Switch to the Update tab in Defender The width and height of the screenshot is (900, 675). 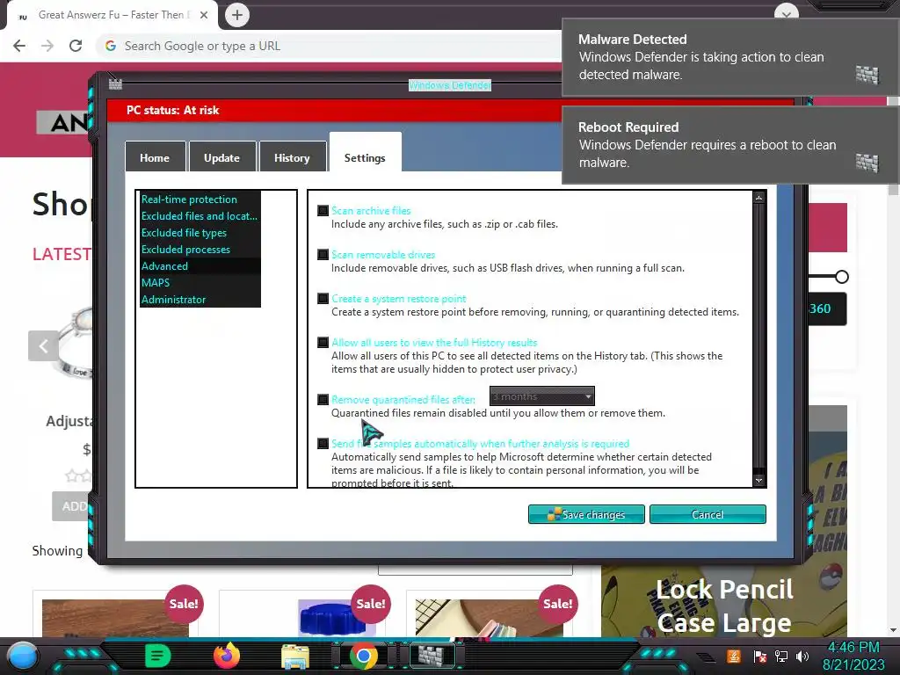(x=222, y=158)
